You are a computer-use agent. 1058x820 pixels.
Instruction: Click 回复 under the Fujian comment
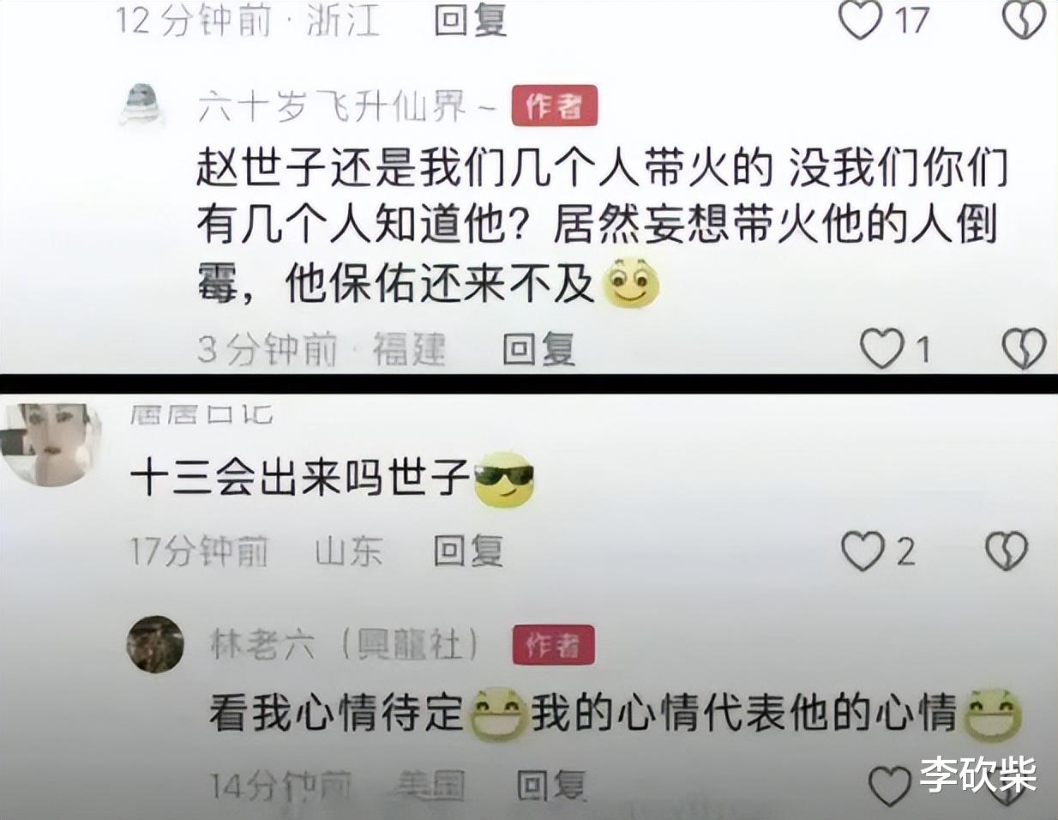[538, 349]
